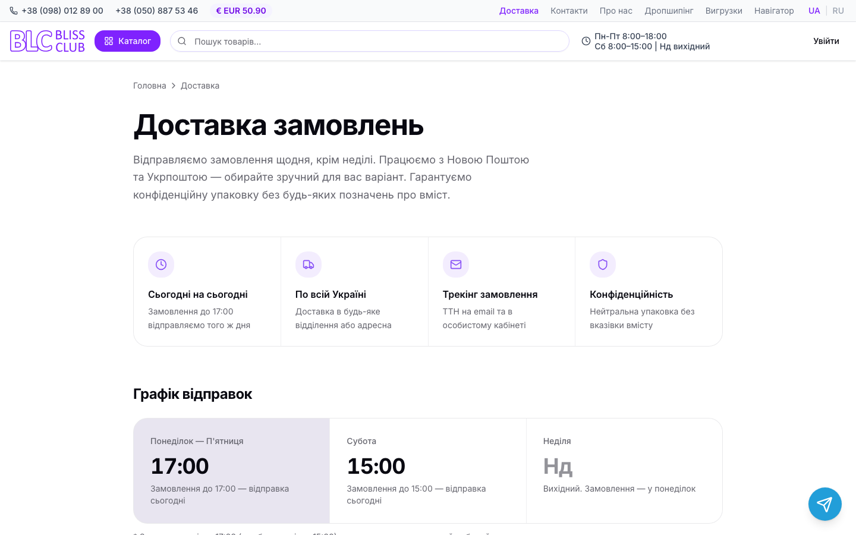Screen dimensions: 856x535
Task: Click the Пн-Пт 8:00–18:00 hours text
Action: [631, 36]
